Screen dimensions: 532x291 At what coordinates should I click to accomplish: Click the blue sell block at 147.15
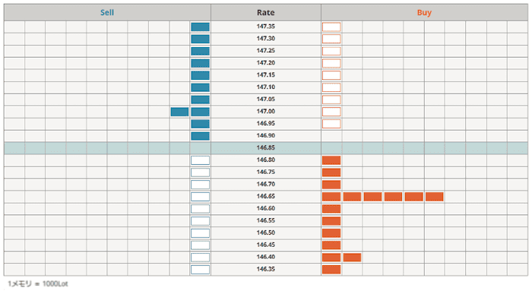(200, 75)
